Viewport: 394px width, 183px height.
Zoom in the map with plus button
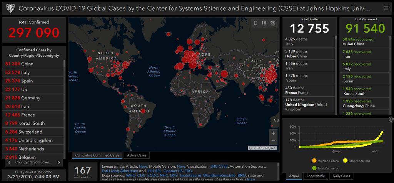273,133
